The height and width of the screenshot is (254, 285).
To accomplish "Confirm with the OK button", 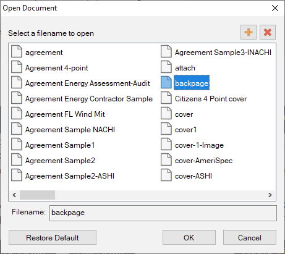I will click(189, 237).
